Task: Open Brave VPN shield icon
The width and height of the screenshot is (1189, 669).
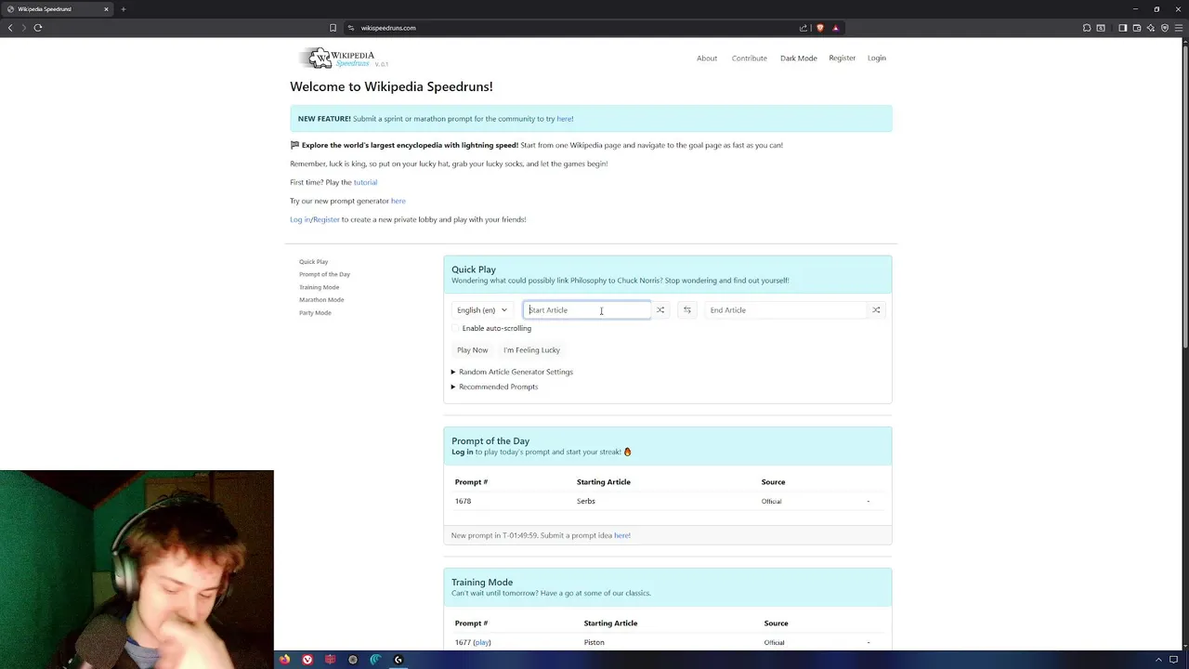Action: click(x=1164, y=28)
